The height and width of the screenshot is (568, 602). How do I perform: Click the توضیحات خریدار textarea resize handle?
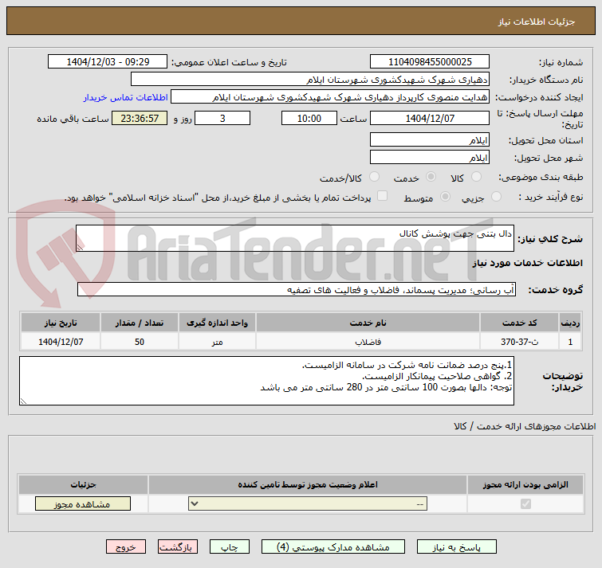click(x=23, y=402)
